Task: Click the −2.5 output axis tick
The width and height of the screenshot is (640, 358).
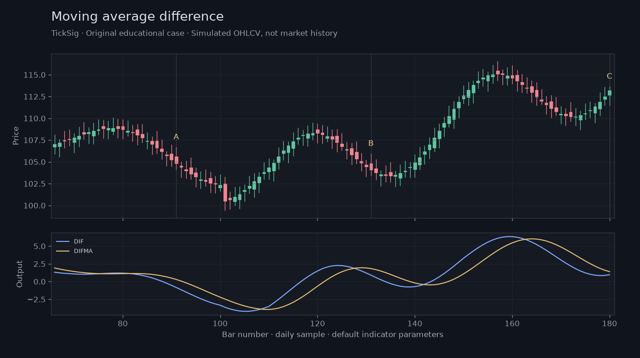Action: pos(36,300)
